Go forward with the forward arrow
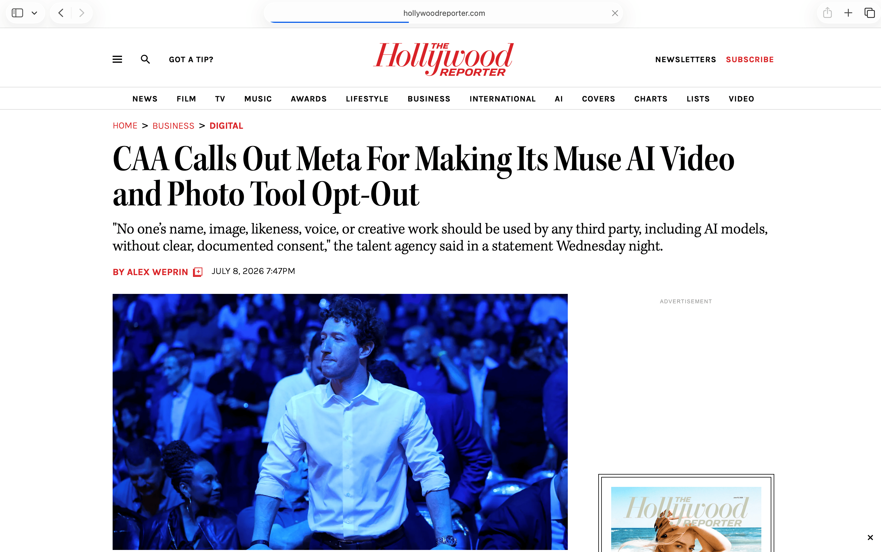This screenshot has height=552, width=881. [x=82, y=13]
